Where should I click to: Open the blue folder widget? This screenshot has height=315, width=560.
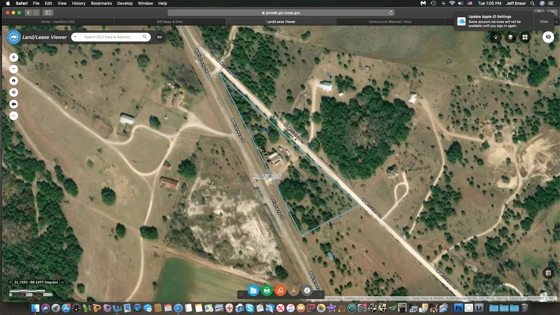(x=253, y=290)
